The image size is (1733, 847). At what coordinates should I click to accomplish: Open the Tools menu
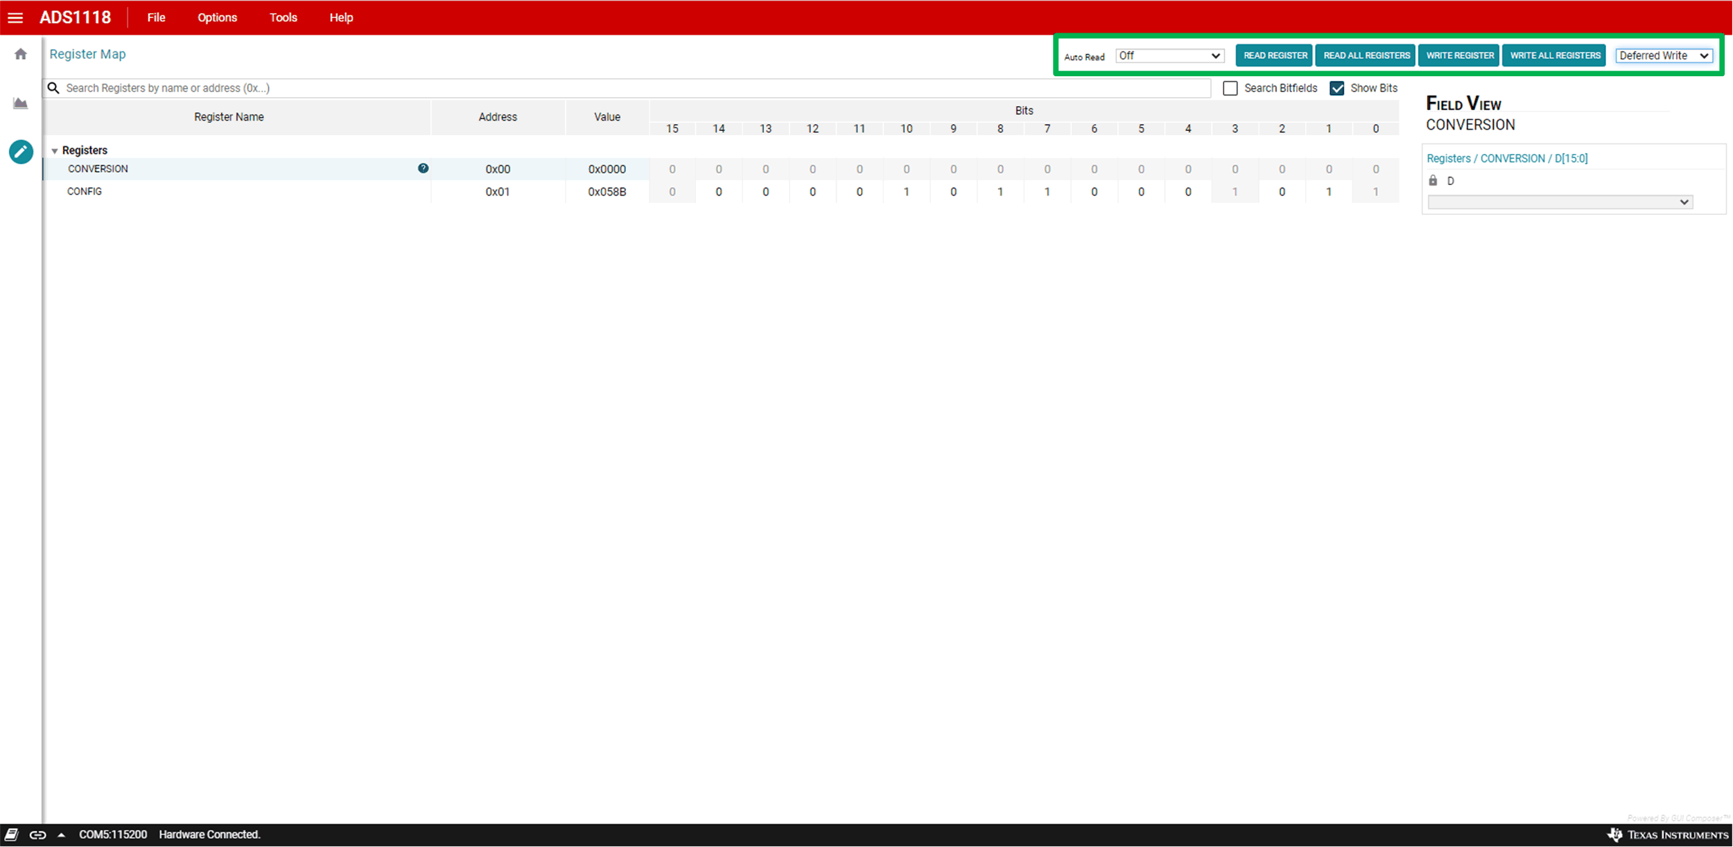(283, 17)
